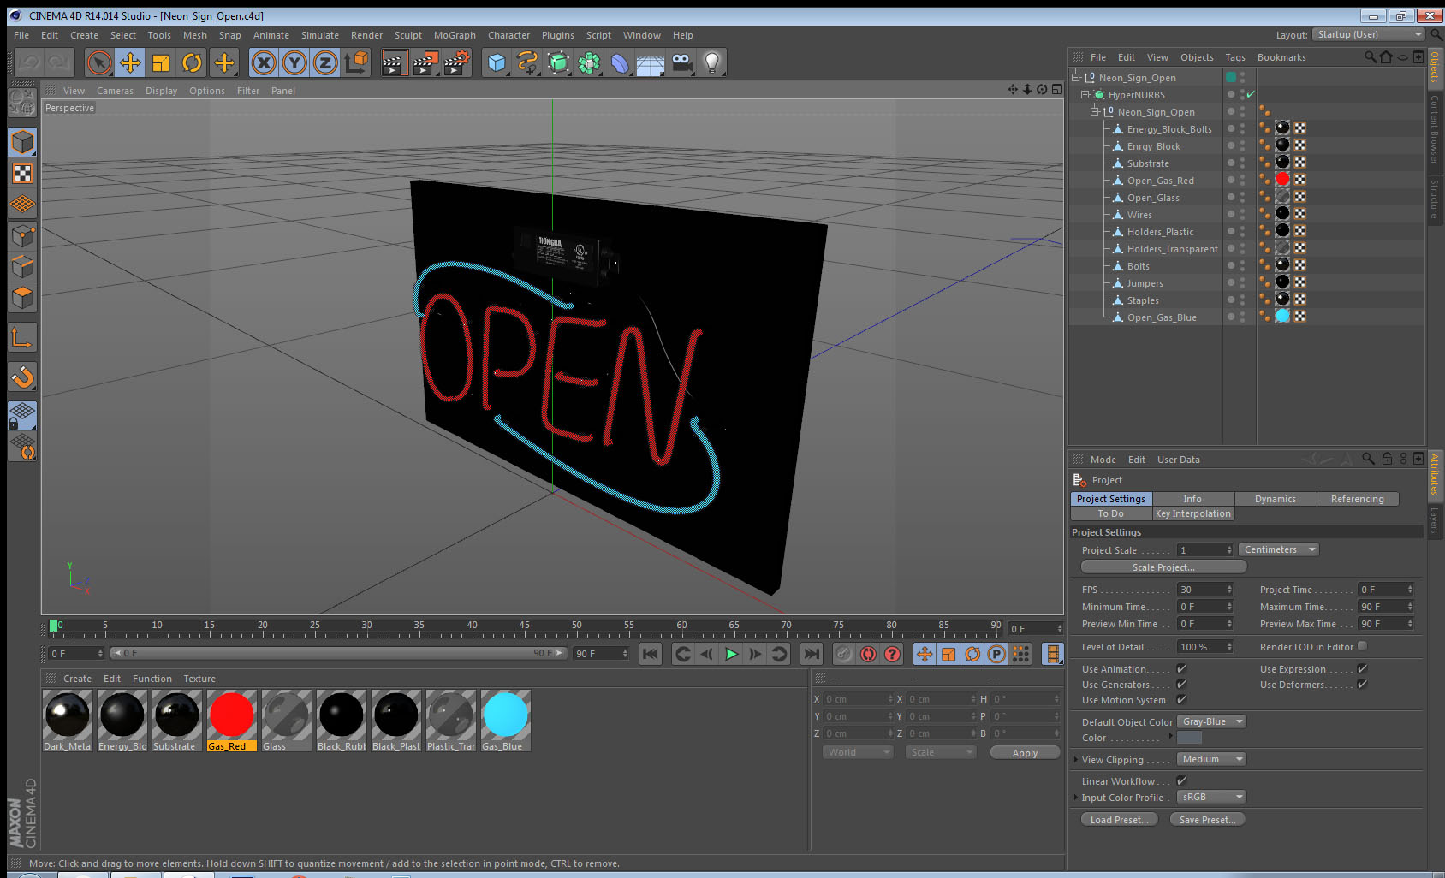Toggle the Enable Axis tool
The image size is (1445, 878).
22,337
